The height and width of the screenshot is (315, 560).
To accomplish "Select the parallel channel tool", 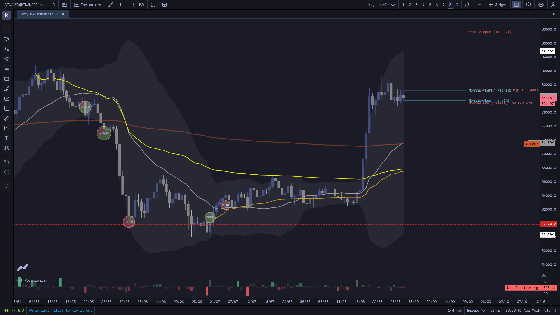I will coord(7,69).
